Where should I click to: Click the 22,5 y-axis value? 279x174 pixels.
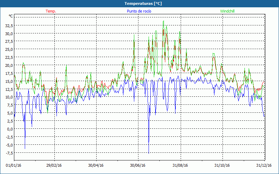click(x=9, y=57)
